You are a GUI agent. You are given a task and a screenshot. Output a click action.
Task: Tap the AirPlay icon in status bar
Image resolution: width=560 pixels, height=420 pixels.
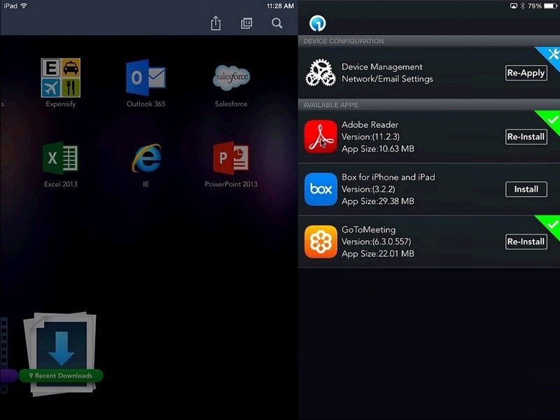coord(514,6)
